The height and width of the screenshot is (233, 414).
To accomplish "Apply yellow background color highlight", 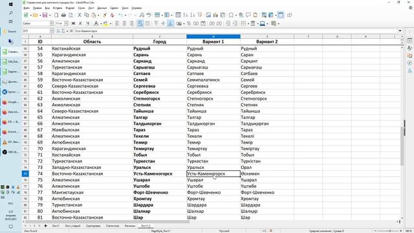I will (105, 23).
